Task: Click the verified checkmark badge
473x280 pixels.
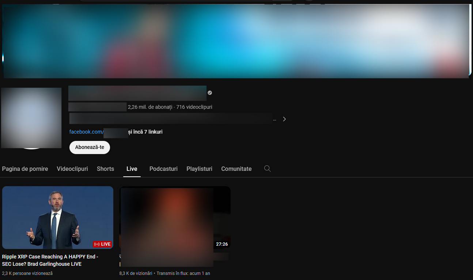Action: pyautogui.click(x=210, y=93)
